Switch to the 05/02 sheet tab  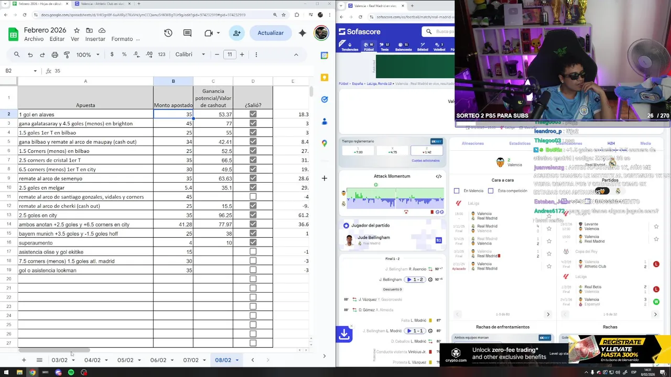point(125,360)
